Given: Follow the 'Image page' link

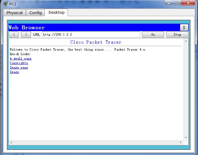Looking at the screenshot, I should pyautogui.click(x=19, y=68).
